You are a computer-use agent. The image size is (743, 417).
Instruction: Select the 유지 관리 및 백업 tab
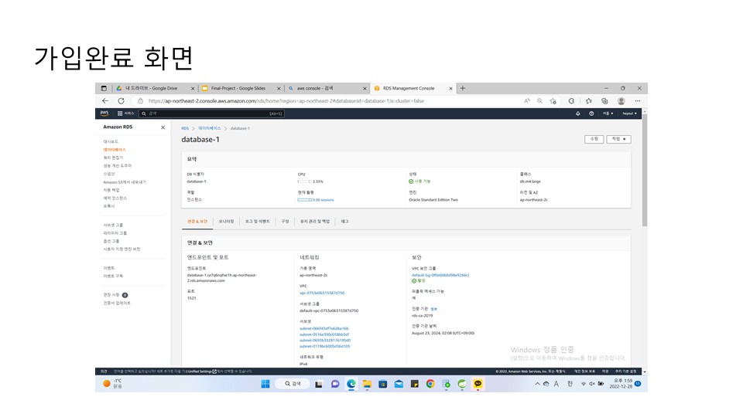[x=315, y=222]
